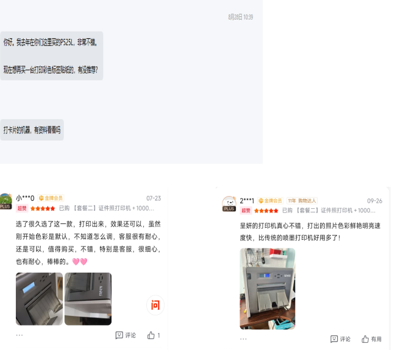The width and height of the screenshot is (395, 350).
Task: Mark 2***1 review as 有用
Action: pyautogui.click(x=372, y=339)
